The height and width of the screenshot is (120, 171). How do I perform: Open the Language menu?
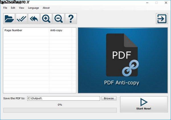pos(33,8)
